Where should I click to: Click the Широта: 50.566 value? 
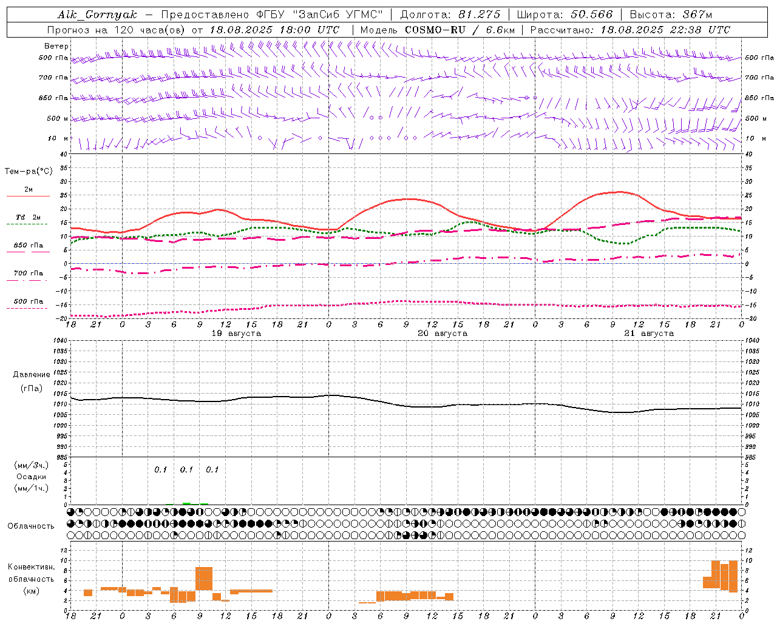tap(565, 15)
